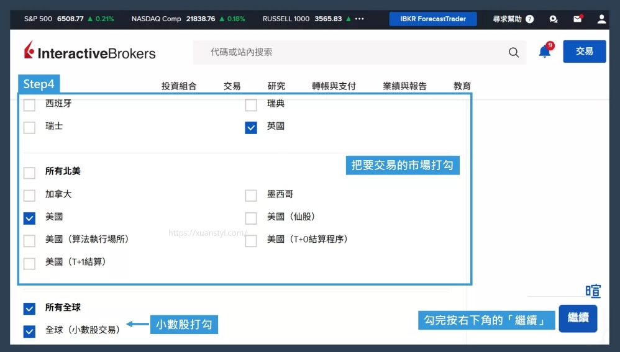Check the 美國（仙股）checkbox
The height and width of the screenshot is (352, 620).
pyautogui.click(x=251, y=218)
